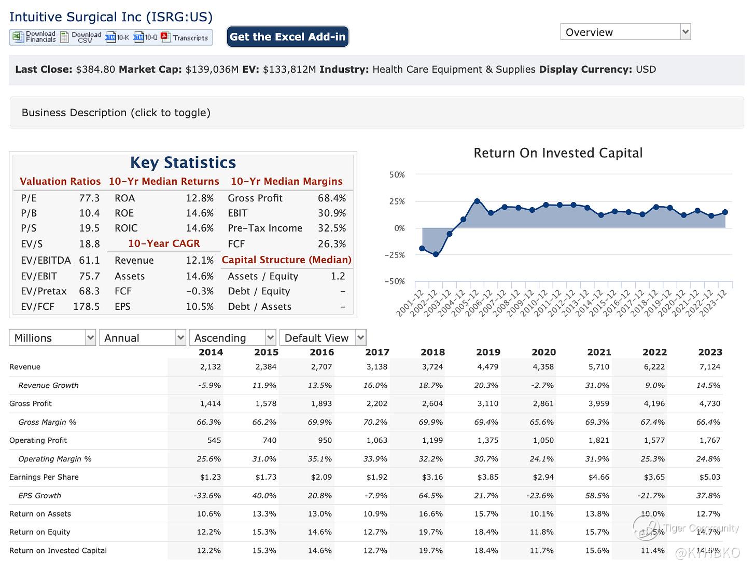Open the Overview view dropdown

coord(625,32)
